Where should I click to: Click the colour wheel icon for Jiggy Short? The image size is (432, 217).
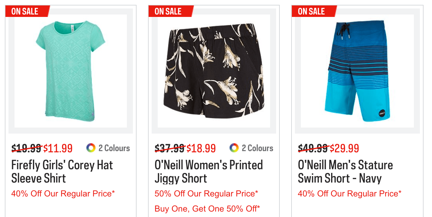pos(234,148)
